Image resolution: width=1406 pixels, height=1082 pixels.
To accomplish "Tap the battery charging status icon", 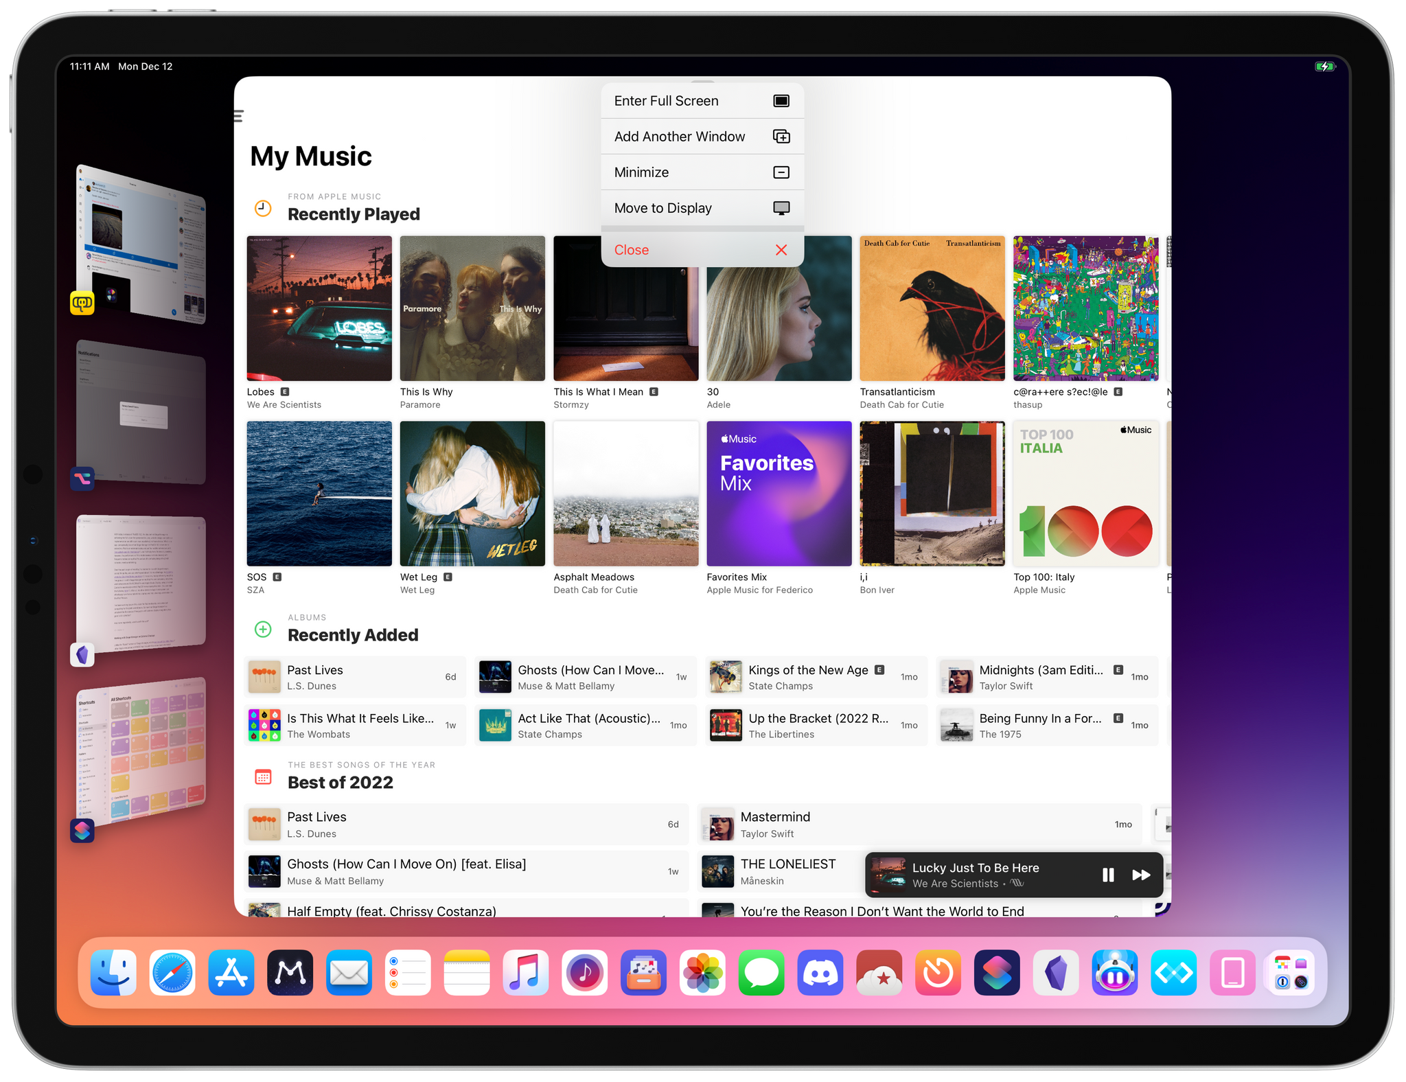I will tap(1324, 67).
